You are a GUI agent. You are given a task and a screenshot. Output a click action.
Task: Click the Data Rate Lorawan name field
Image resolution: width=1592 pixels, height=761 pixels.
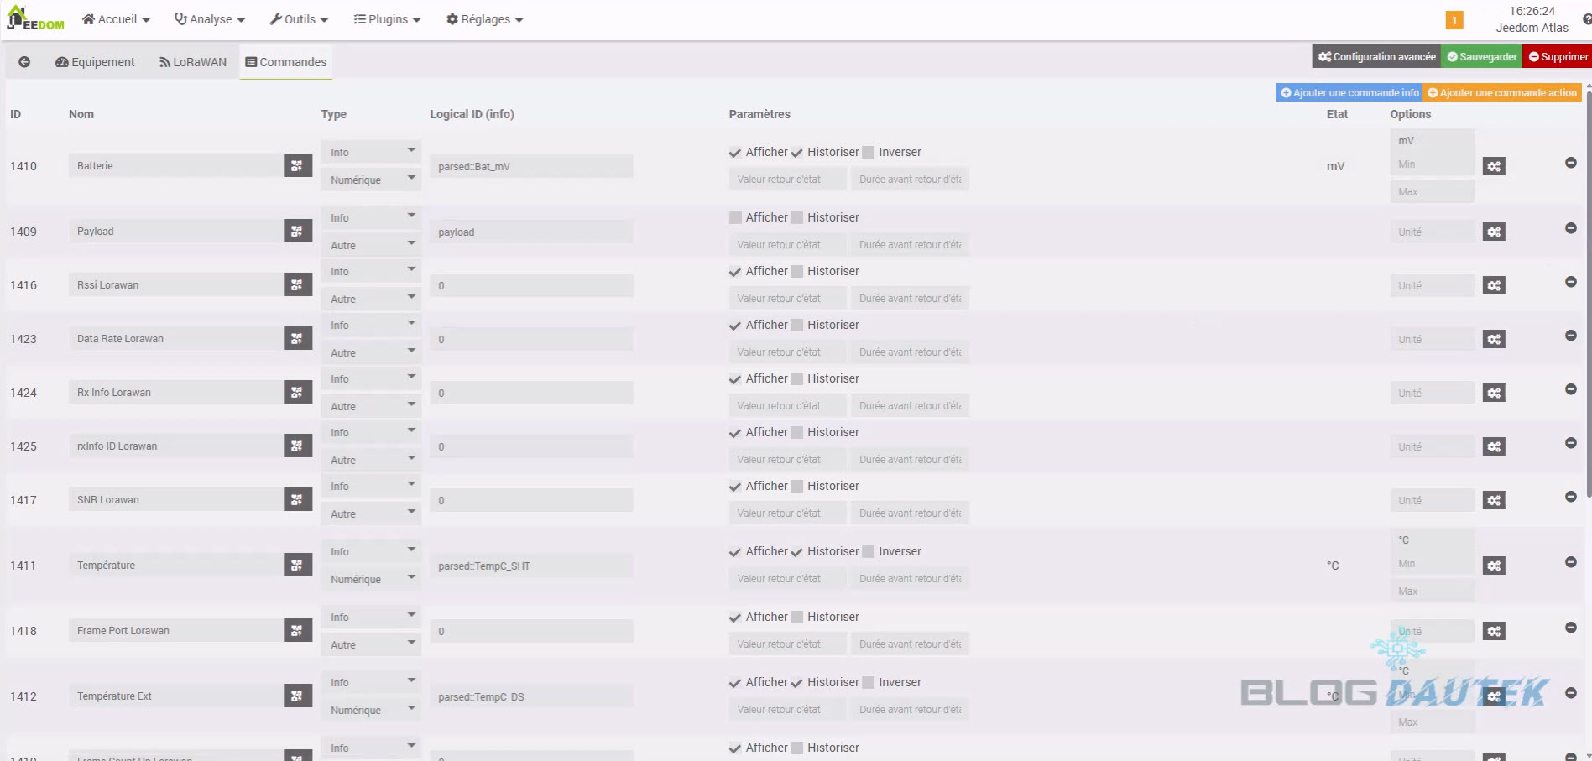pyautogui.click(x=176, y=339)
